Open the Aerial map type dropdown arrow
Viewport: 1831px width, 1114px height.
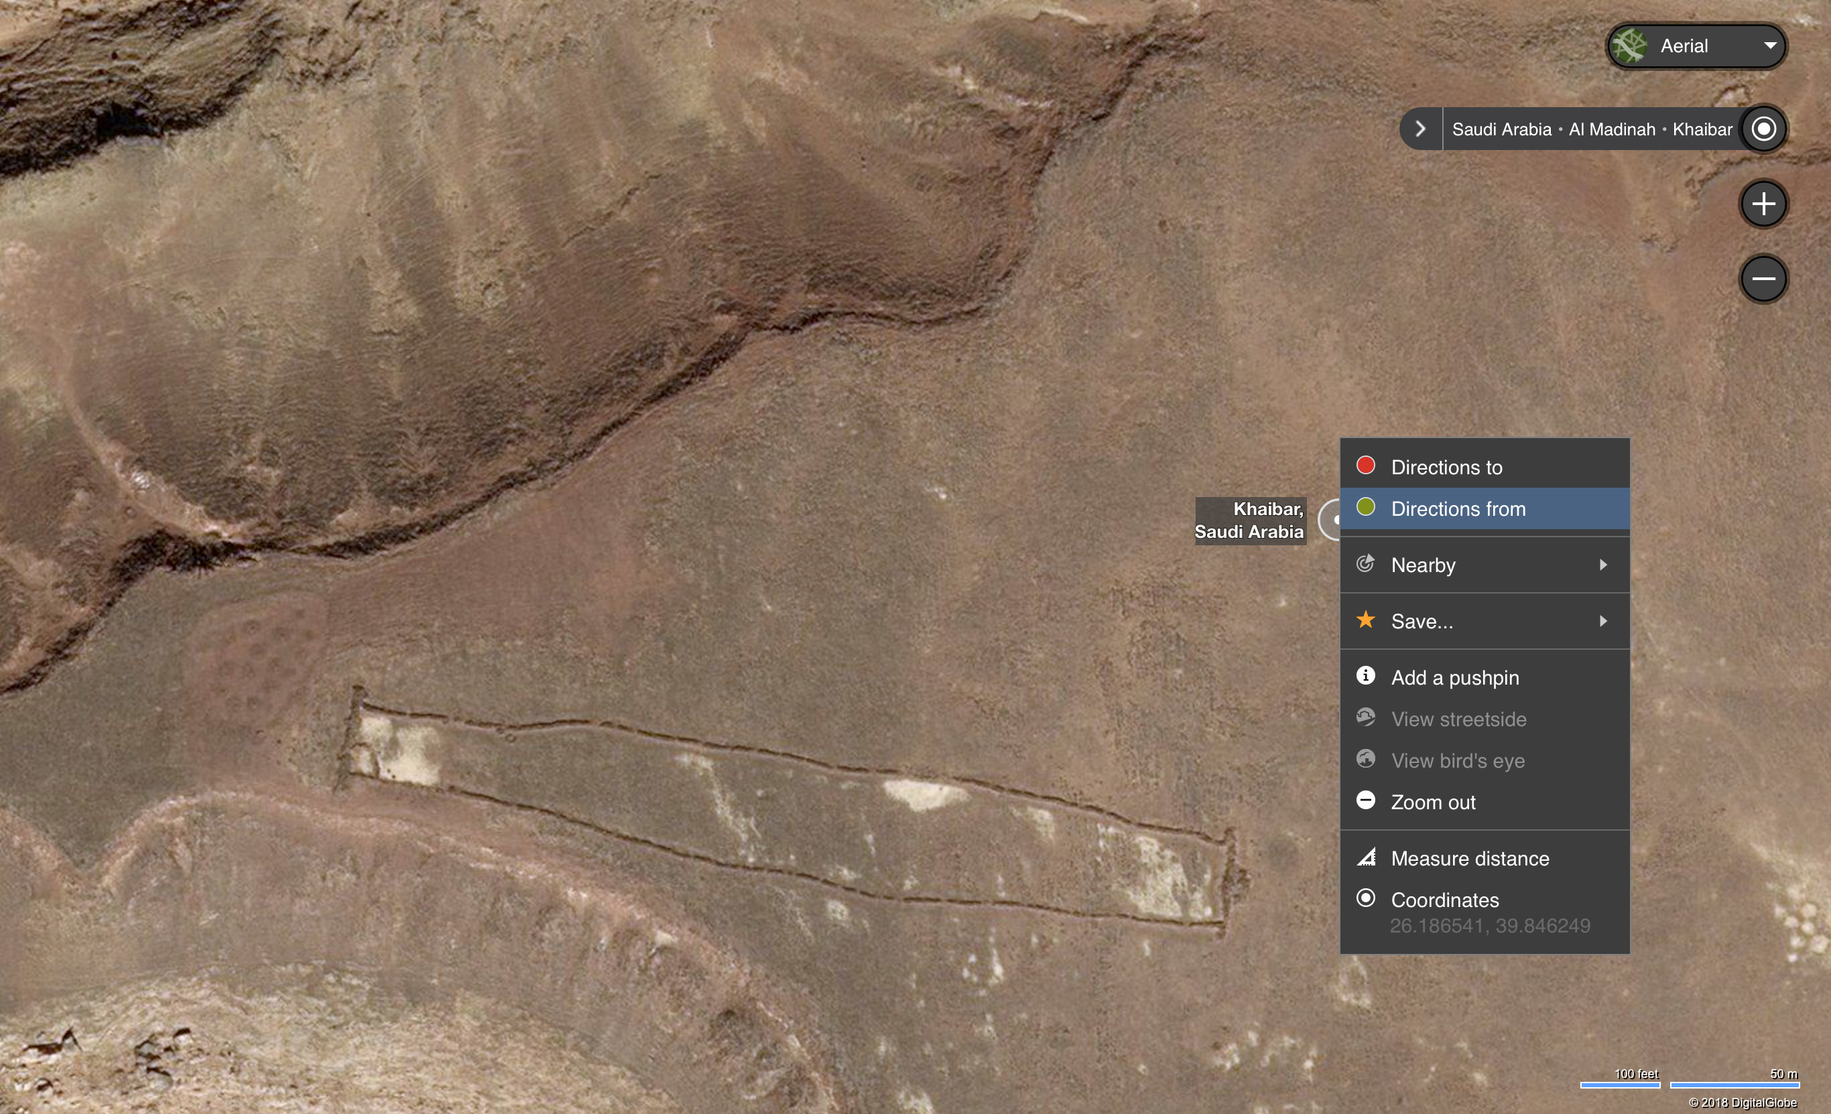click(1771, 46)
